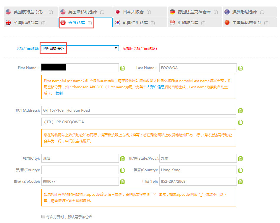
Task: Click book icon next to 澳洲悉尼仓库
Action: [262, 12]
